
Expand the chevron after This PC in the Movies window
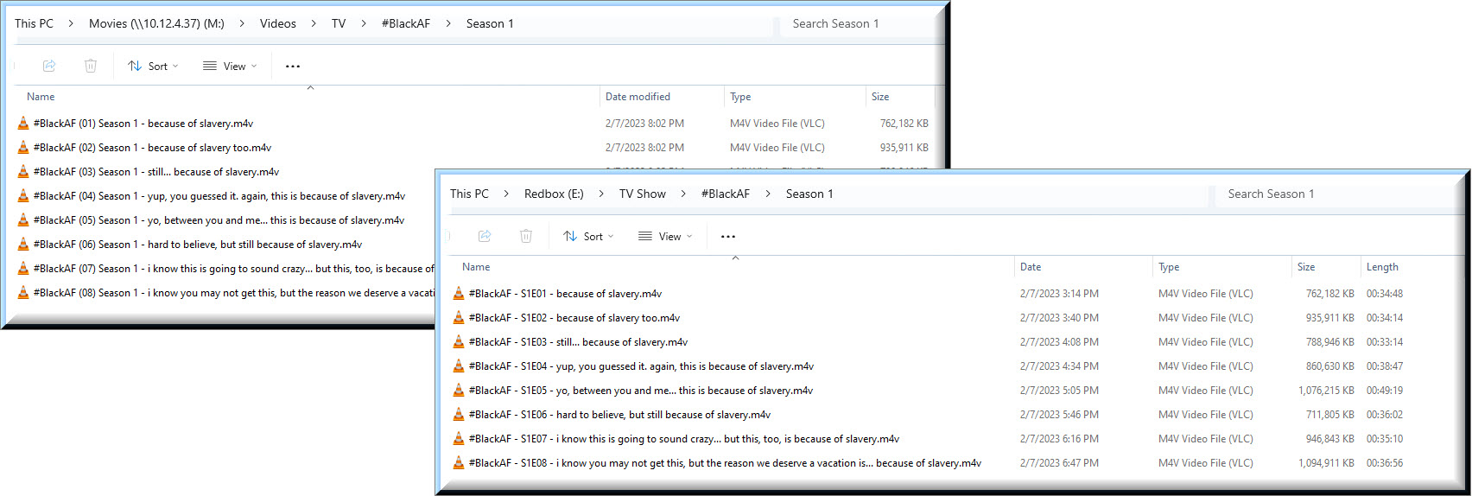(x=71, y=23)
